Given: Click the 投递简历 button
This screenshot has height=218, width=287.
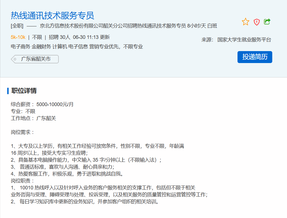Looking at the screenshot, I should click(255, 57).
